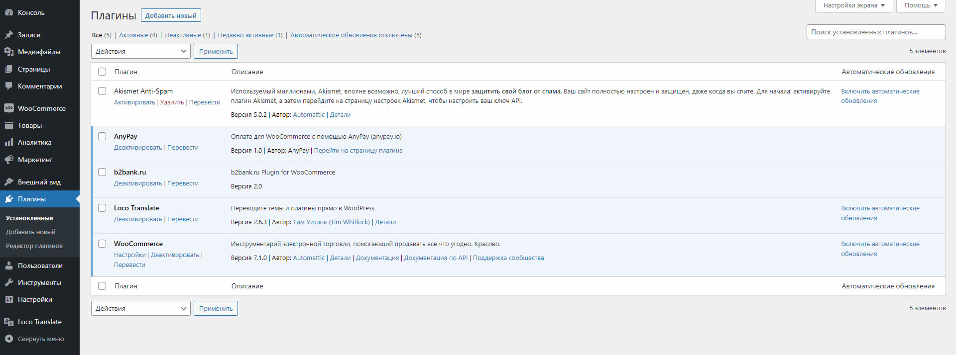
Task: Check the Akismet Anti-Spam plugin checkbox
Action: 102,91
